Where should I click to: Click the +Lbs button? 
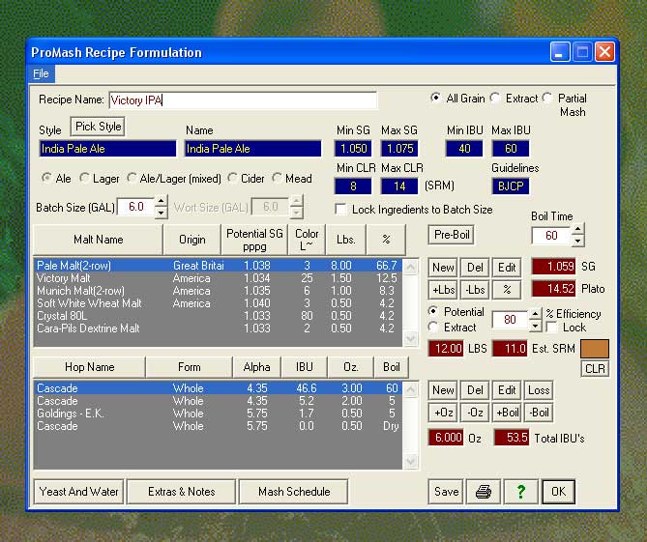click(x=443, y=290)
